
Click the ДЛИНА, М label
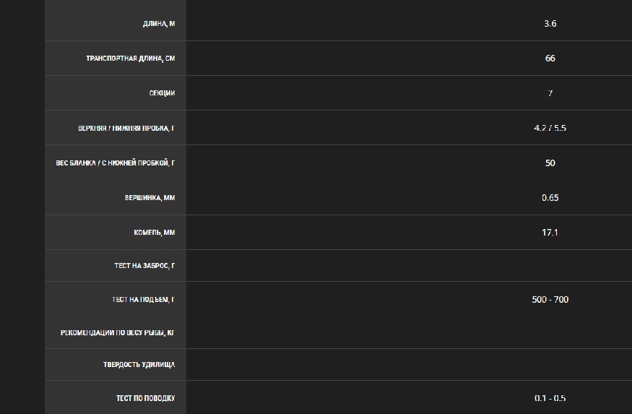[159, 23]
